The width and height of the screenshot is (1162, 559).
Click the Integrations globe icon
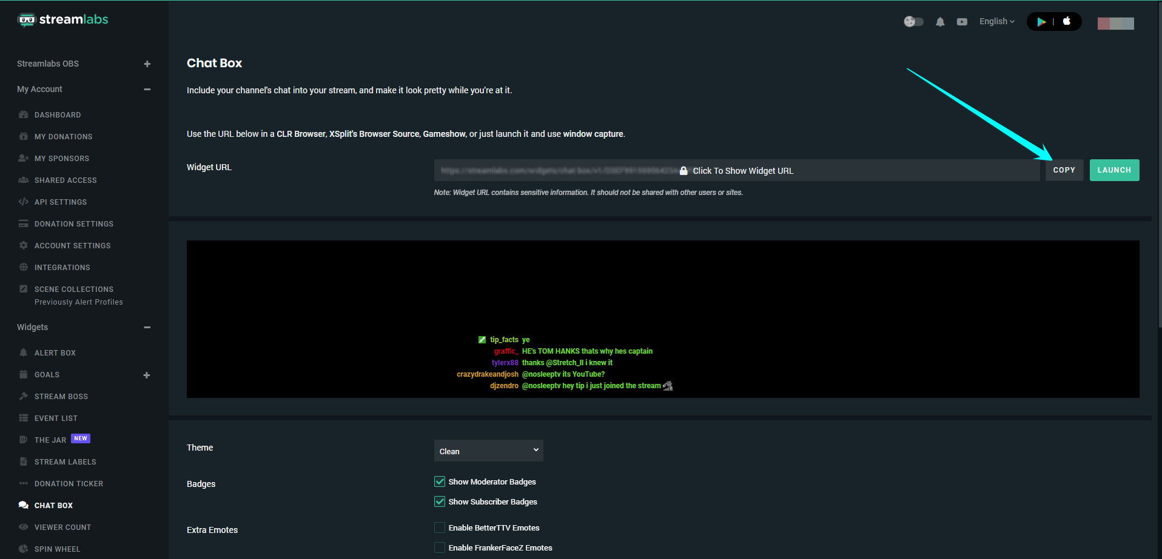pos(24,267)
